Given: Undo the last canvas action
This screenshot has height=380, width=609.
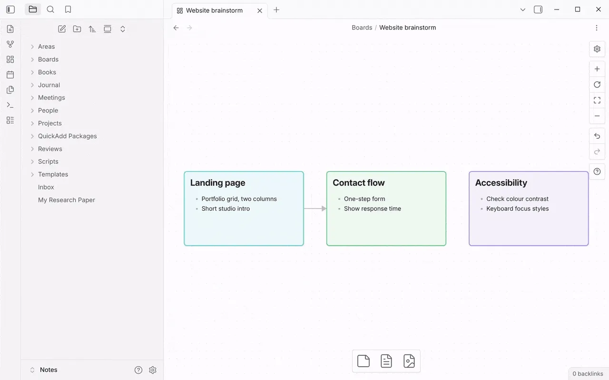Looking at the screenshot, I should pos(597,136).
